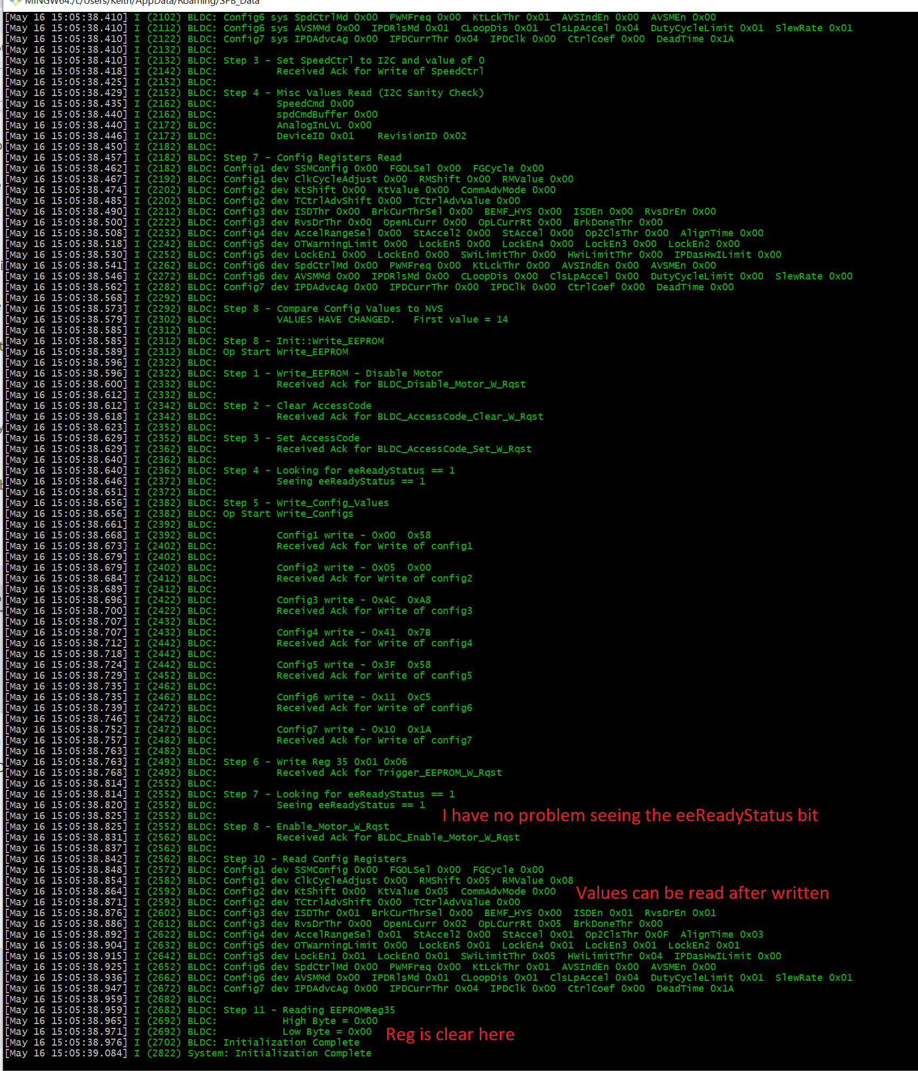Viewport: 918px width, 1071px height.
Task: Select 'Received Ack for Write of config7'
Action: [375, 740]
